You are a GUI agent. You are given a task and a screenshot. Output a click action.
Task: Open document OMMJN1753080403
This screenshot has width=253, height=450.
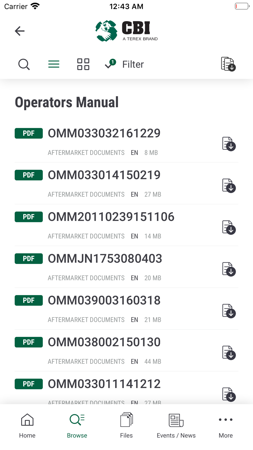(105, 259)
